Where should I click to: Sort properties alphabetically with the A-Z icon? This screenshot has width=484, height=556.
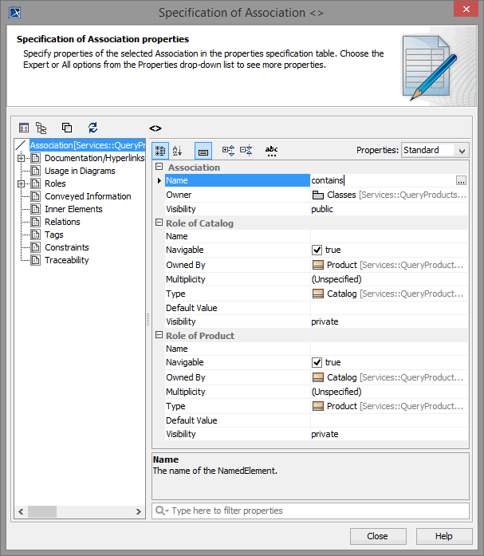click(178, 150)
